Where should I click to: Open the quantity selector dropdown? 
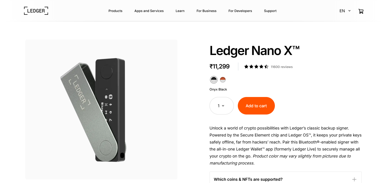[221, 106]
